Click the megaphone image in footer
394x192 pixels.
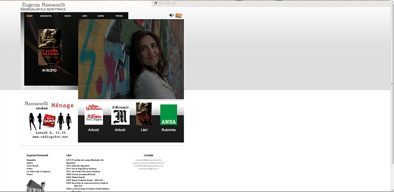[x=35, y=186]
